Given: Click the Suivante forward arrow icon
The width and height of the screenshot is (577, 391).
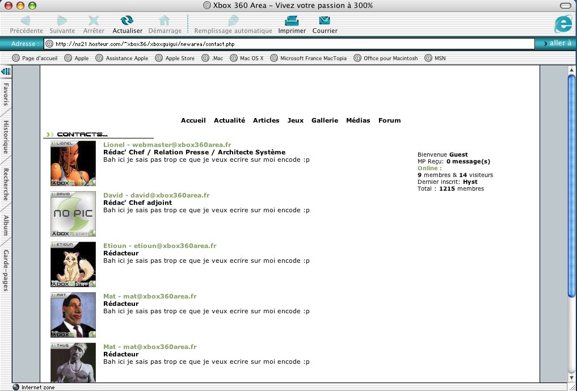Looking at the screenshot, I should tap(62, 20).
